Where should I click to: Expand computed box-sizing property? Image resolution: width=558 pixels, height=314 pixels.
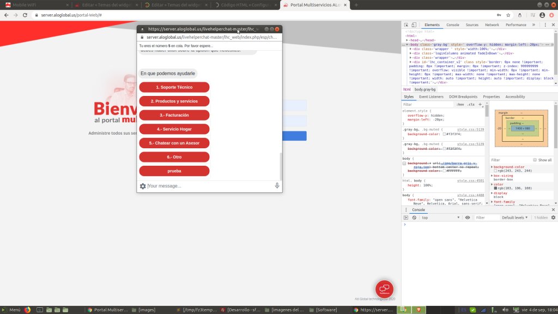pos(492,176)
